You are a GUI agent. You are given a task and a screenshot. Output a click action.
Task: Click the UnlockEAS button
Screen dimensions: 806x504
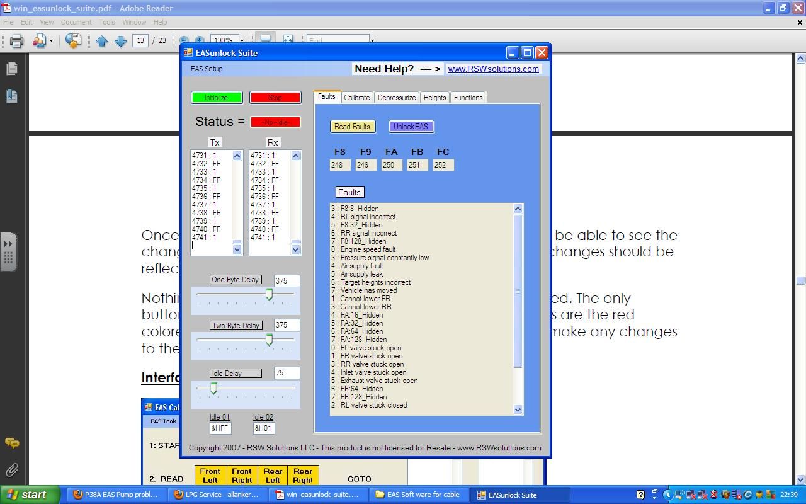pos(411,127)
